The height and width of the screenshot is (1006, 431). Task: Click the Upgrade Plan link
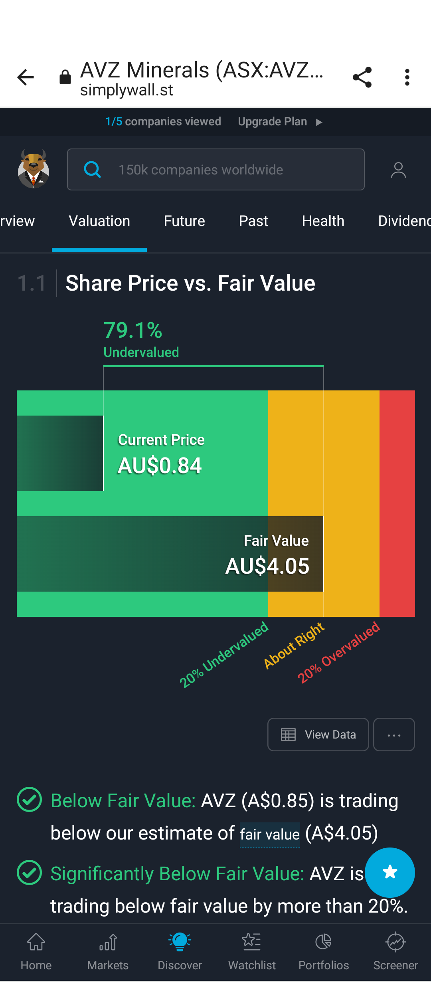(x=273, y=121)
